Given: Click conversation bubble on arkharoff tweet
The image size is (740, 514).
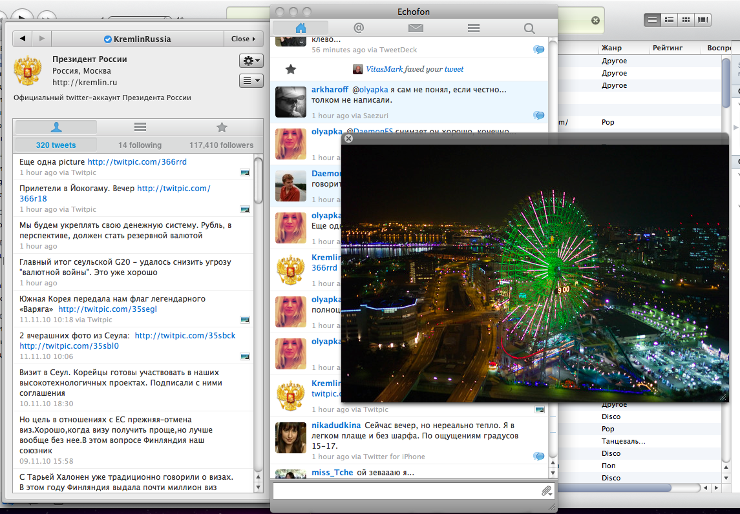Looking at the screenshot, I should pos(538,116).
